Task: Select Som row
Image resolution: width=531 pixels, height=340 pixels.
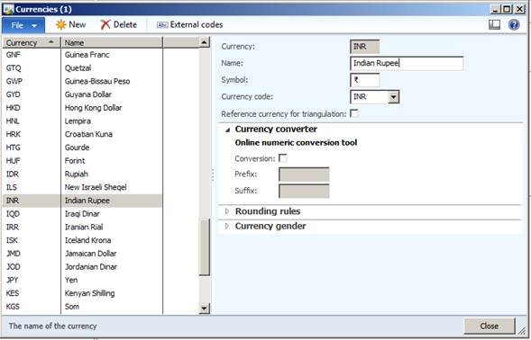Action: pos(83,307)
